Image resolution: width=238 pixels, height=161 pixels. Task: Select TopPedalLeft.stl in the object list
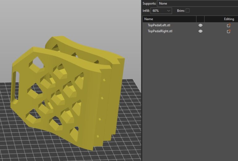coord(159,25)
